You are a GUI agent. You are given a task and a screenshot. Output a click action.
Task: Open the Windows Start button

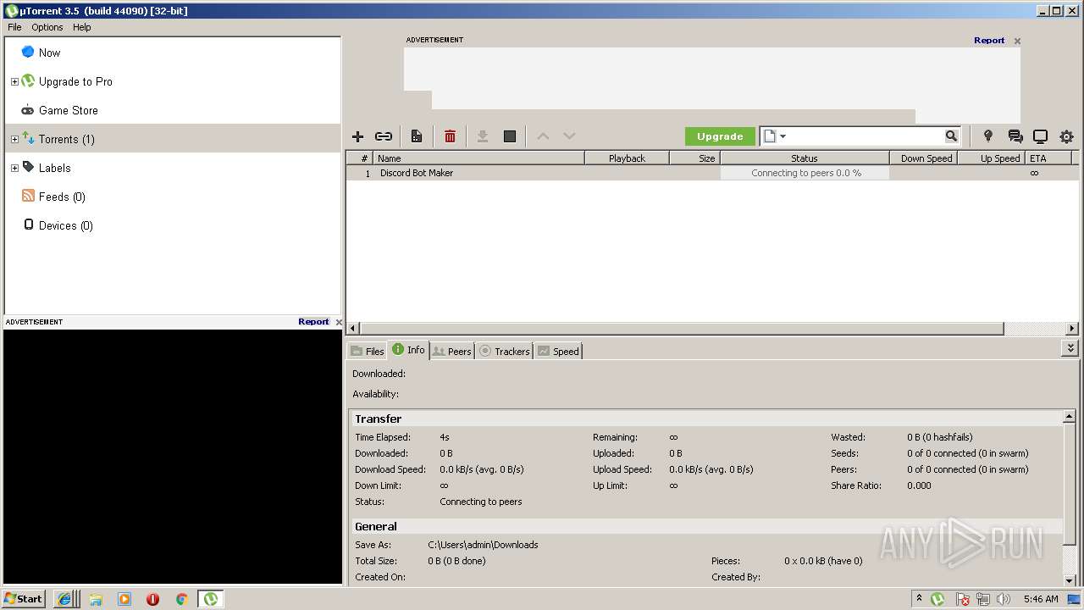[x=24, y=598]
